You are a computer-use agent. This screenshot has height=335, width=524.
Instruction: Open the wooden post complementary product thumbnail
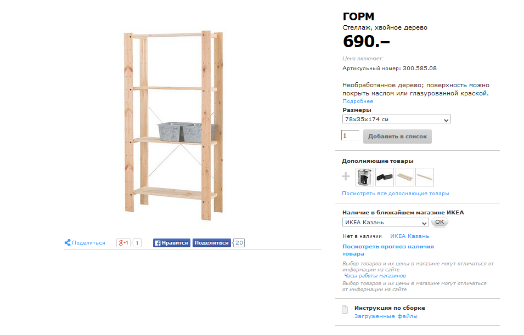click(x=425, y=177)
